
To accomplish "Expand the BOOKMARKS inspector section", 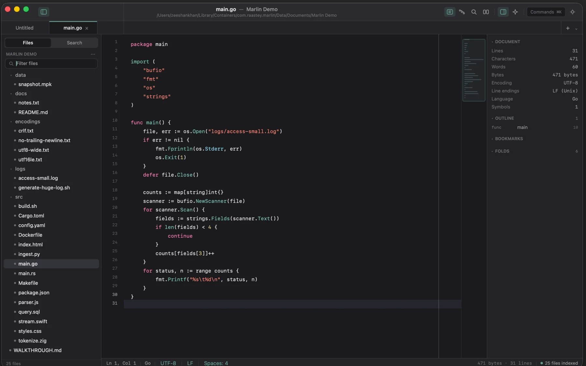I will click(507, 139).
